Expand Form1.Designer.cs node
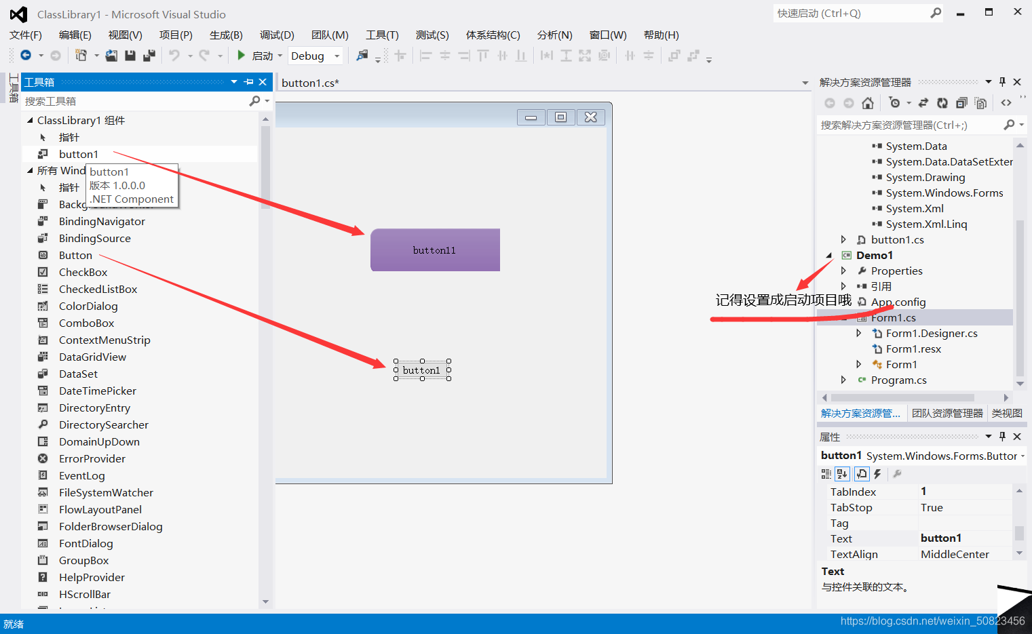The image size is (1032, 634). coord(858,333)
